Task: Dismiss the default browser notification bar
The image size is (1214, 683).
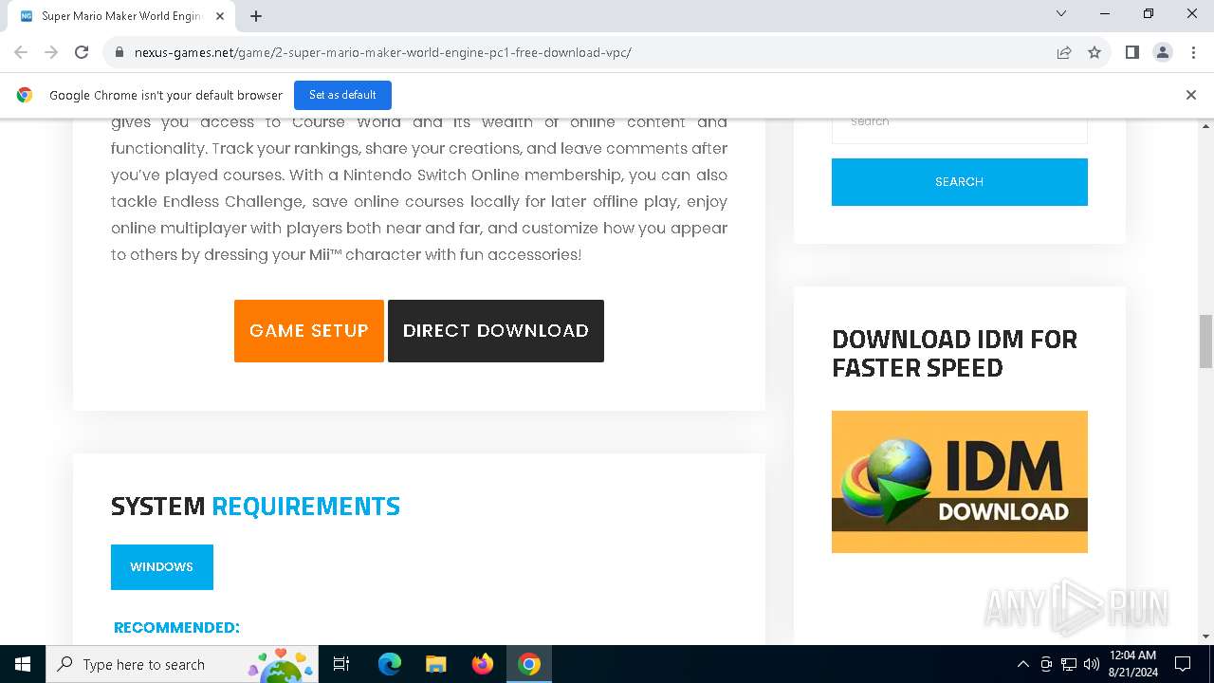Action: (1191, 95)
